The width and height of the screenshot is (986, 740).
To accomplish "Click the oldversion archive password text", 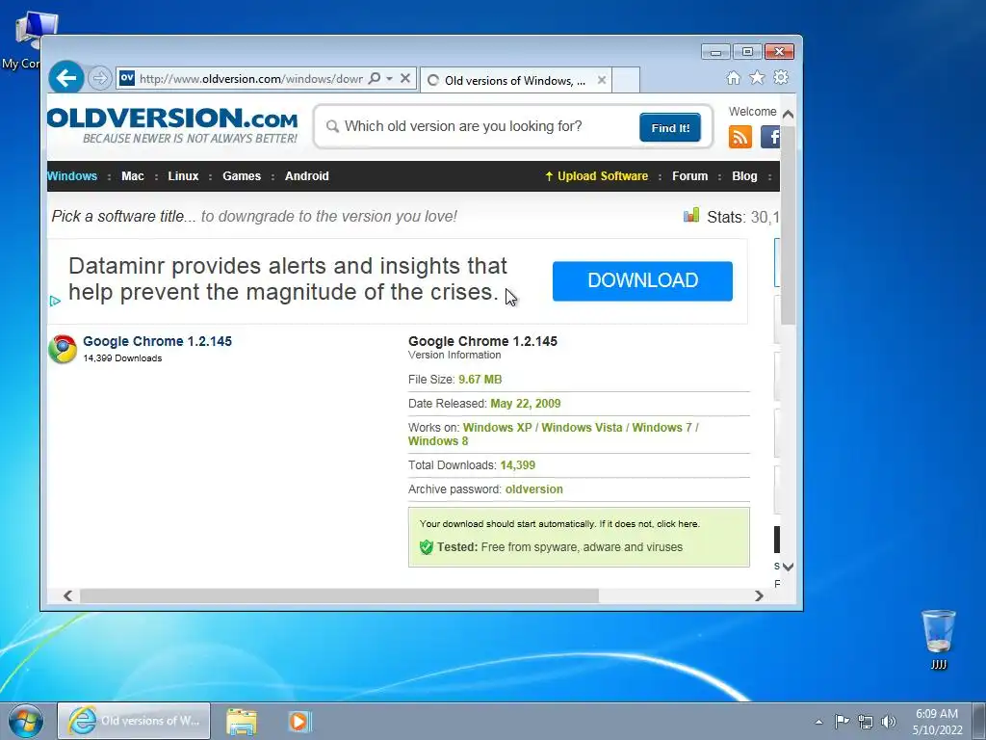I will 533,489.
